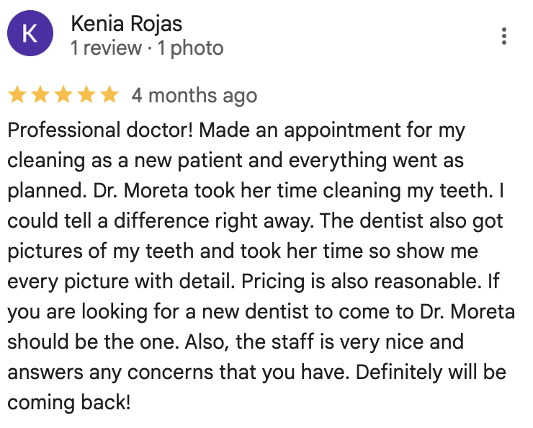This screenshot has height=428, width=533.
Task: Click the second yellow rating star
Action: click(40, 94)
